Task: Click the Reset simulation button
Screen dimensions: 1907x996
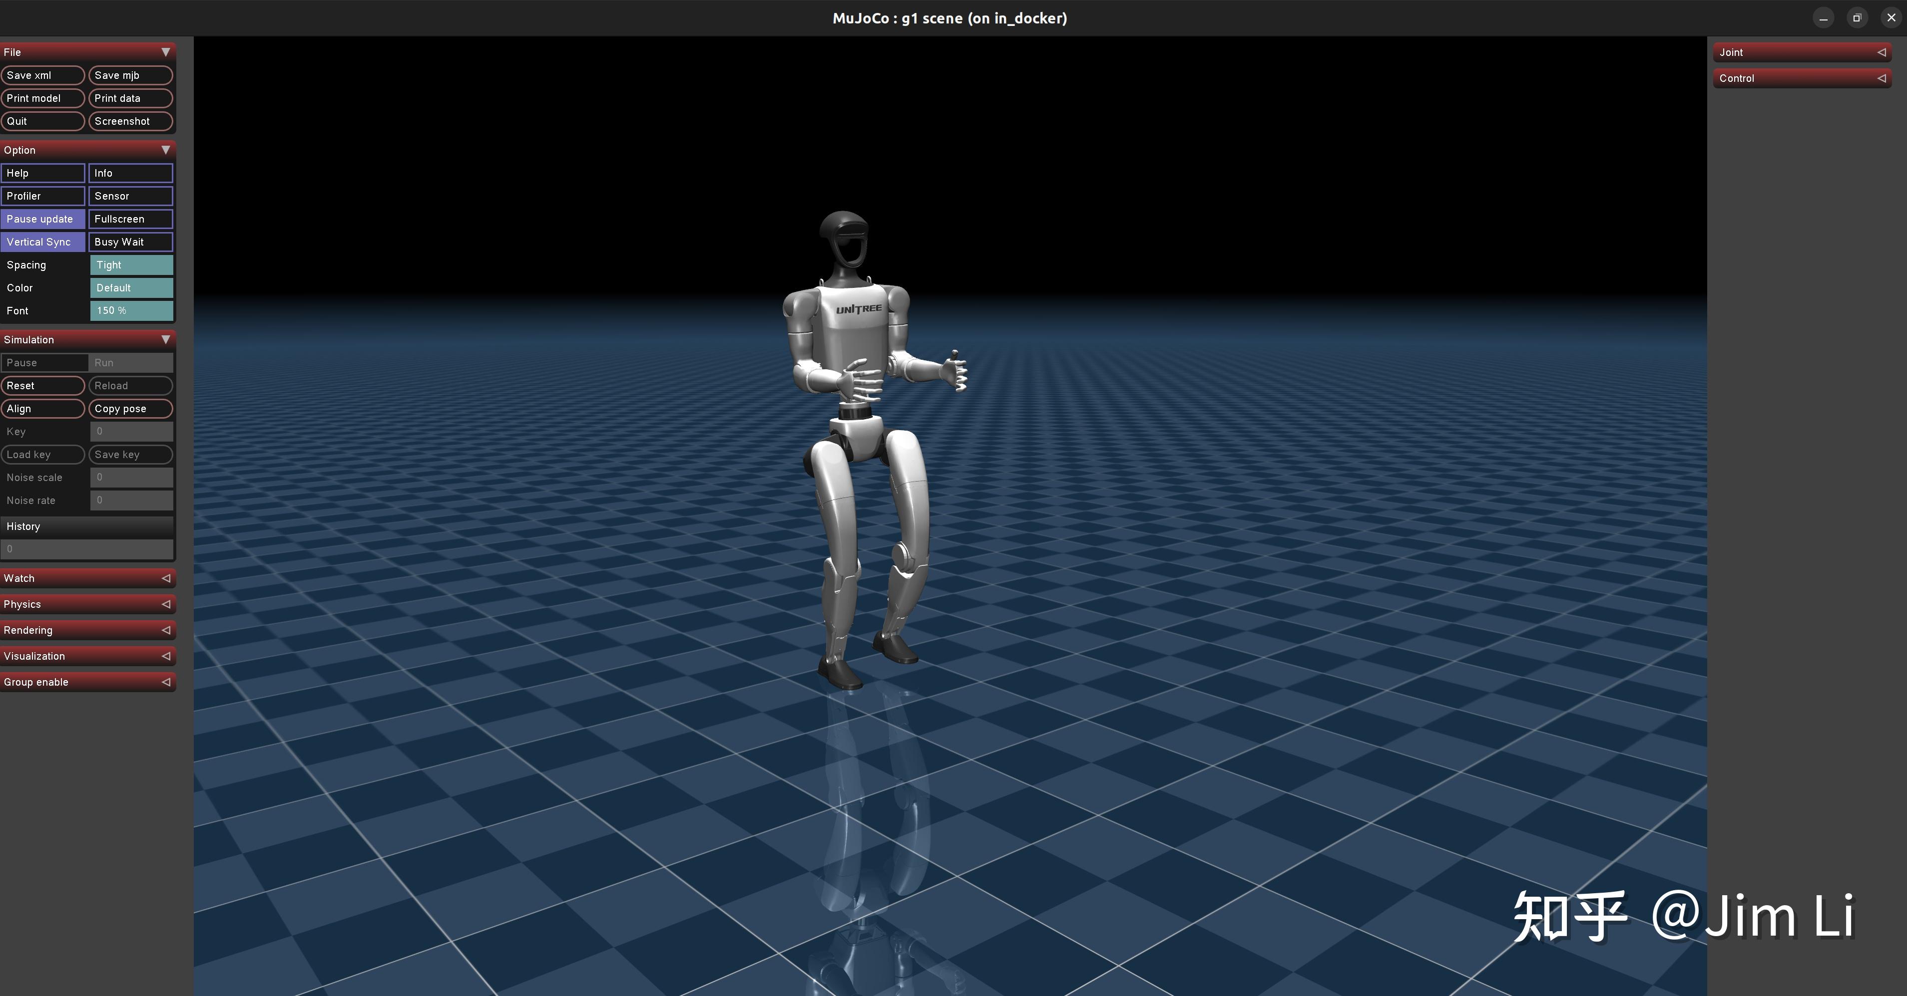Action: (43, 385)
